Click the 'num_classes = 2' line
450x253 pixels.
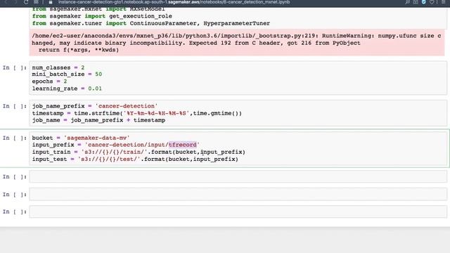pyautogui.click(x=58, y=67)
